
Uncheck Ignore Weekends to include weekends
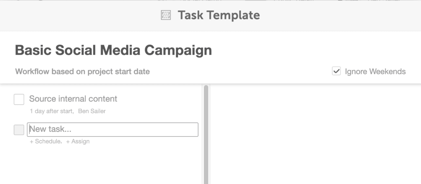tap(336, 71)
